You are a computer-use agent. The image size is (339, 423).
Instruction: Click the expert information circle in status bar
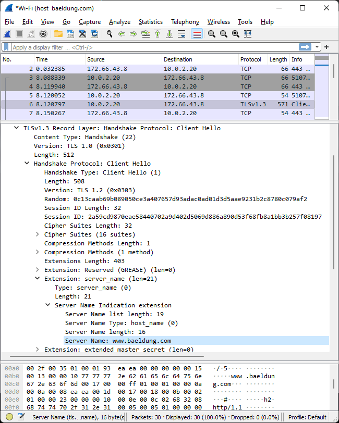[x=9, y=417]
